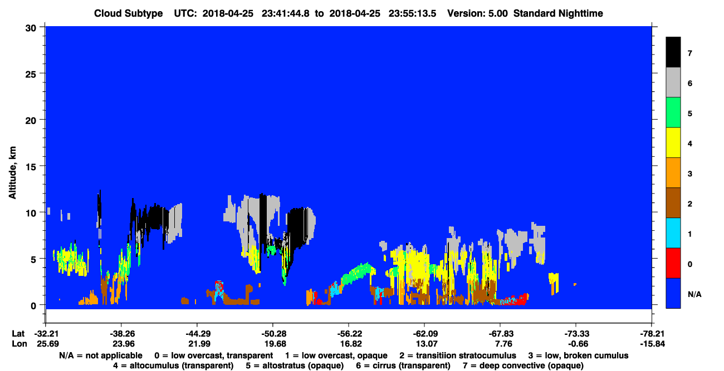Click '3 = low, broken cumulus' text
The width and height of the screenshot is (724, 371).
[x=578, y=355]
